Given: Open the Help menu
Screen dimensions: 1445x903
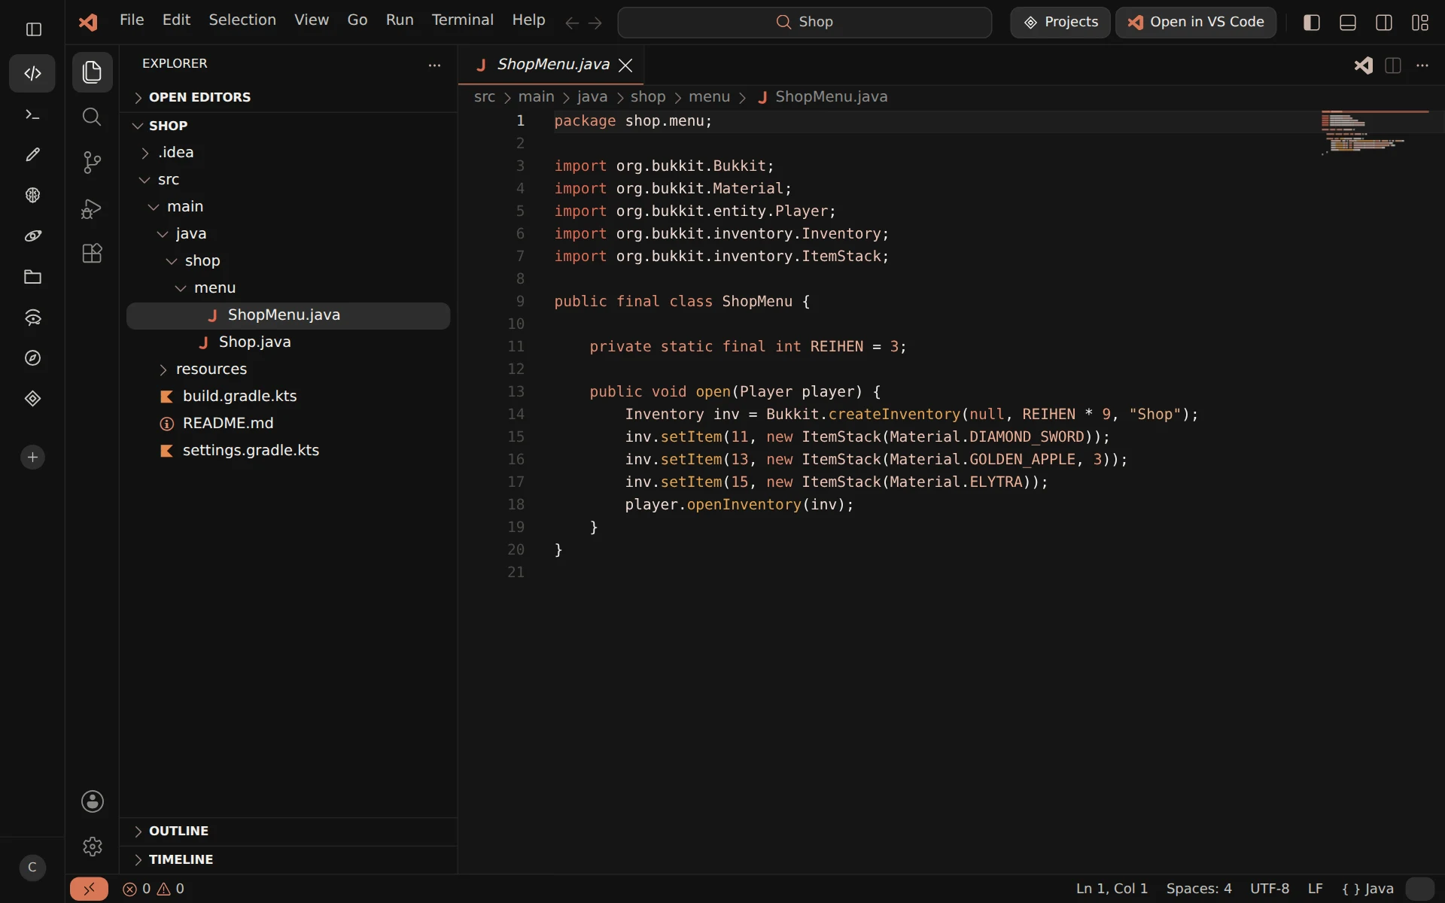Looking at the screenshot, I should tap(528, 20).
